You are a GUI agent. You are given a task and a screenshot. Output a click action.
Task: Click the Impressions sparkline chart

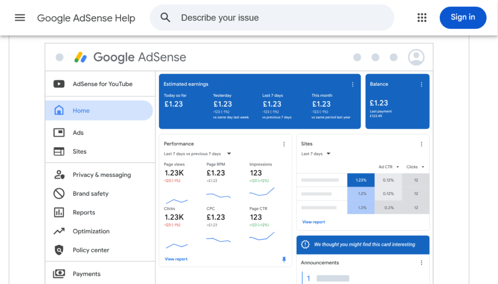262,192
